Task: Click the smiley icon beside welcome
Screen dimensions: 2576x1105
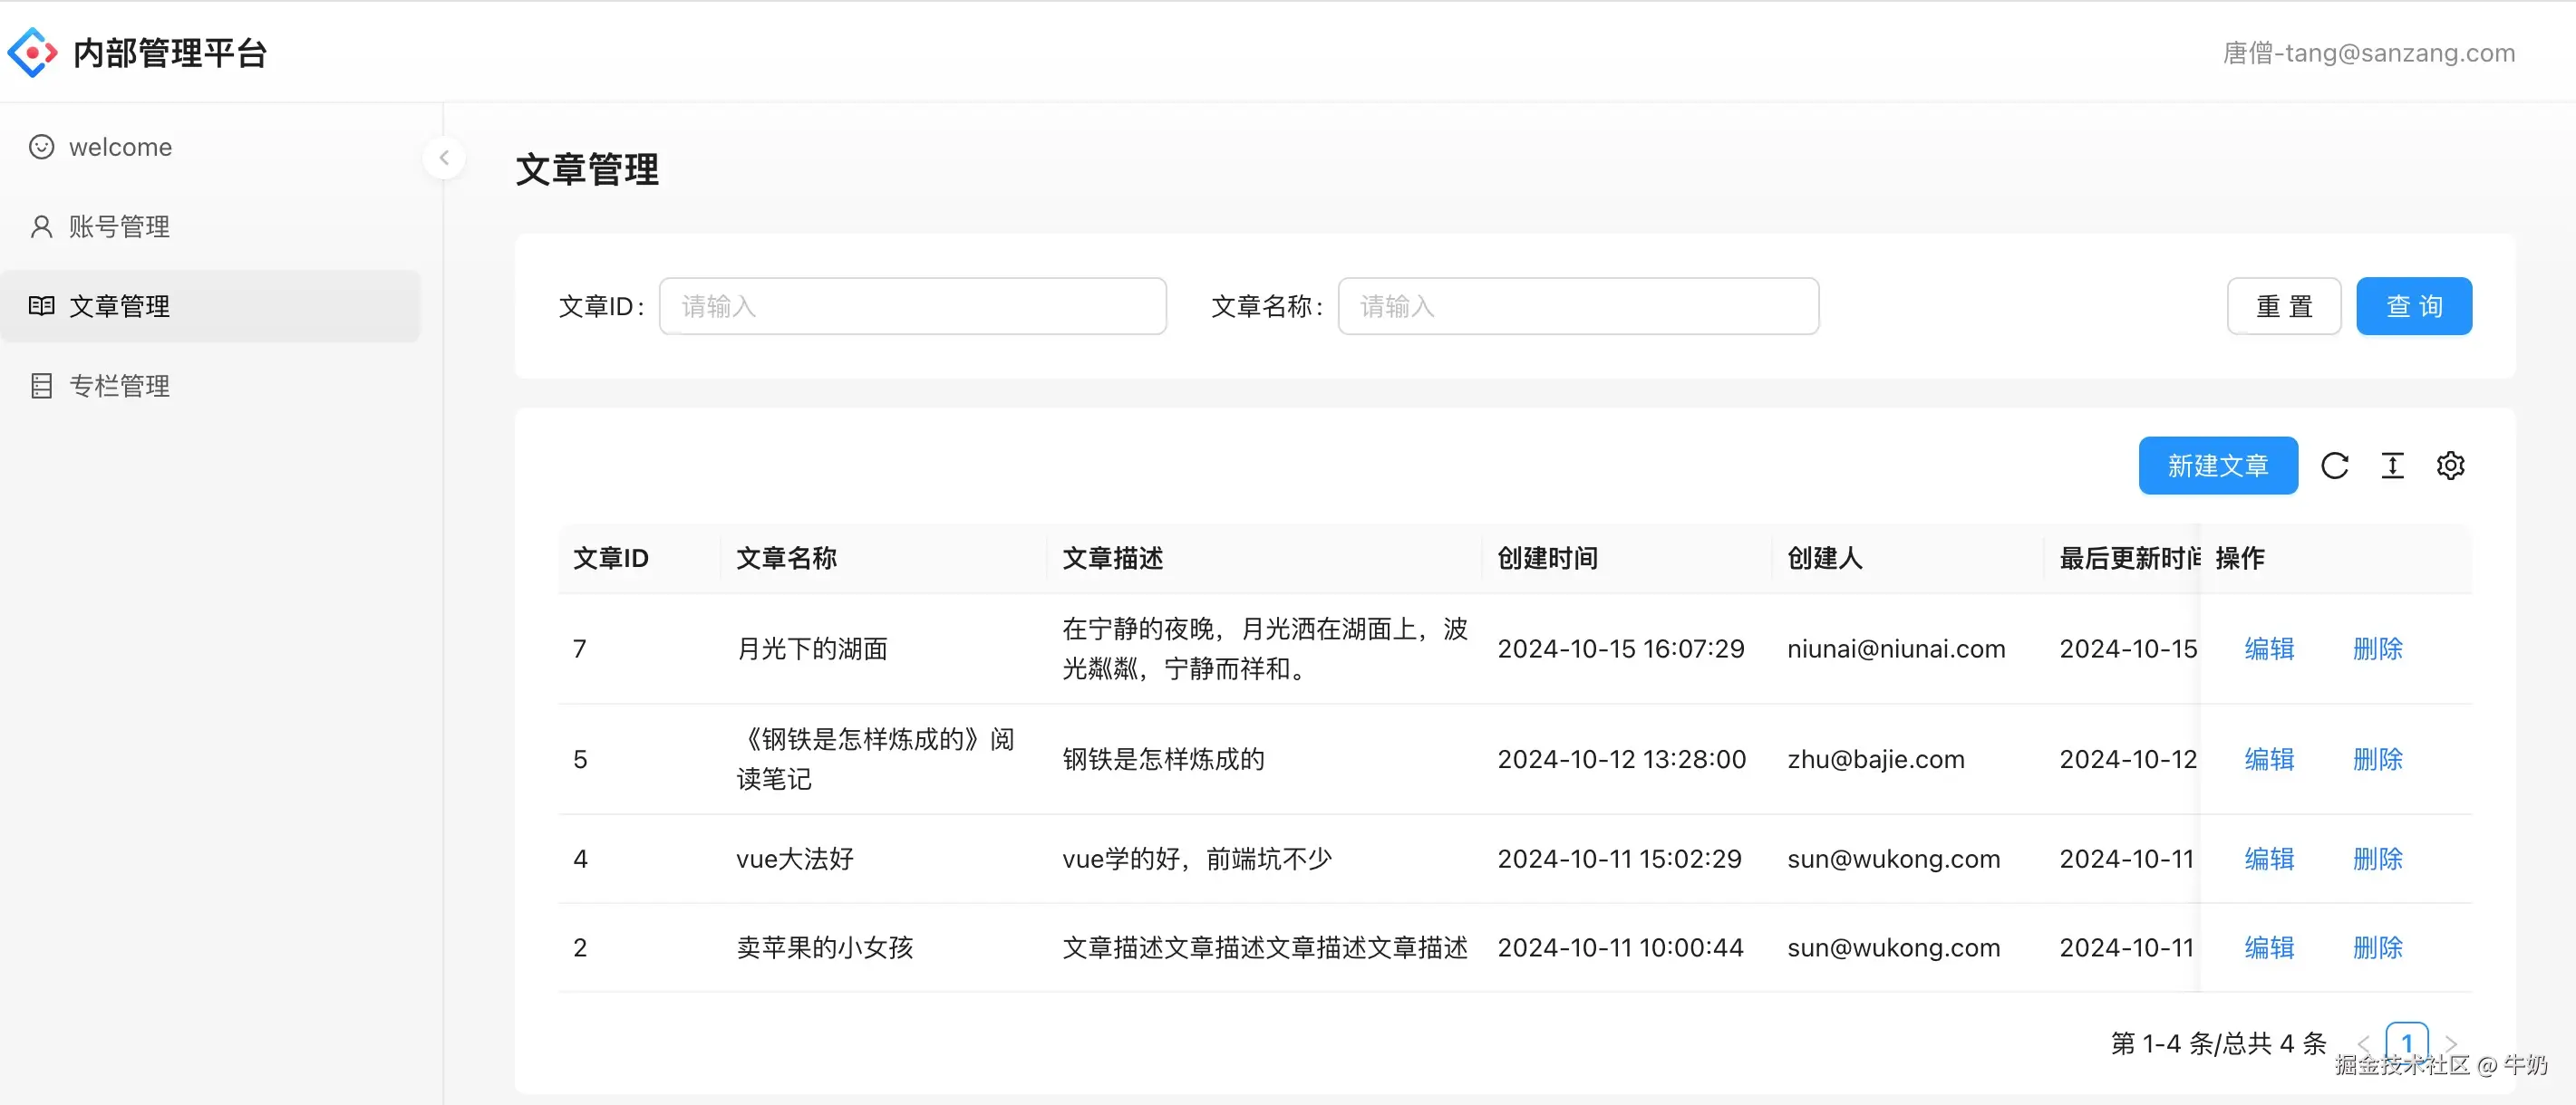Action: pyautogui.click(x=41, y=146)
